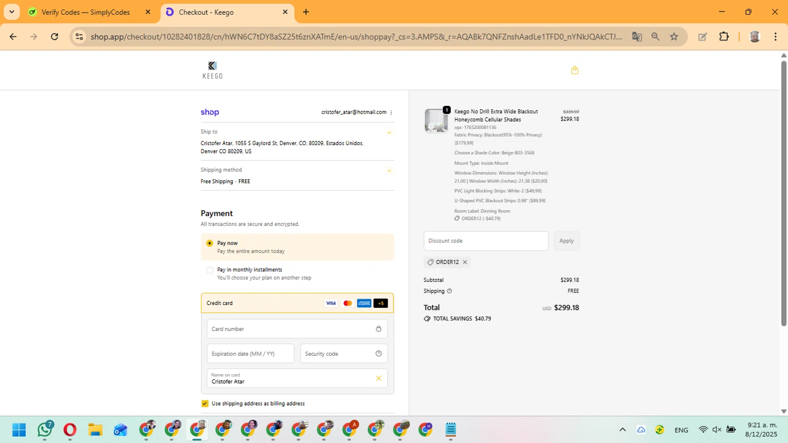Image resolution: width=788 pixels, height=443 pixels.
Task: Reload the checkout page
Action: (x=54, y=37)
